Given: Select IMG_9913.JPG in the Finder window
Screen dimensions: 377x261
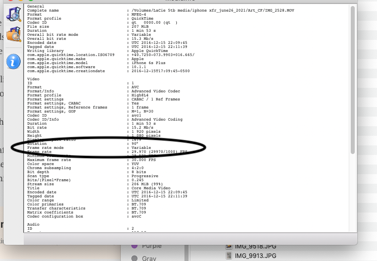Looking at the screenshot, I should coord(255,255).
